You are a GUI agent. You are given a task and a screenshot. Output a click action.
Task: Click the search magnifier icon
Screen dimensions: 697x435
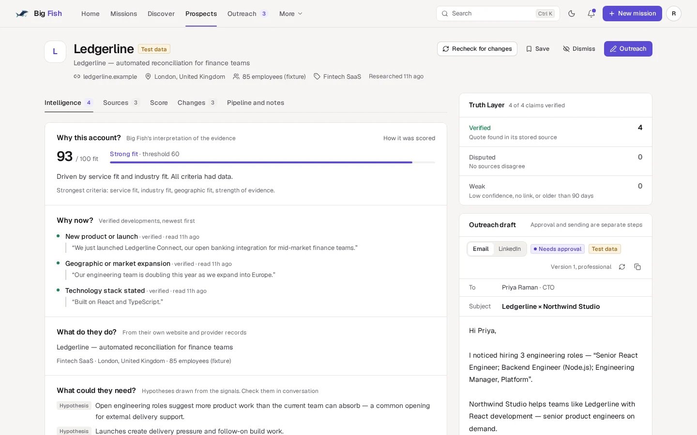445,14
